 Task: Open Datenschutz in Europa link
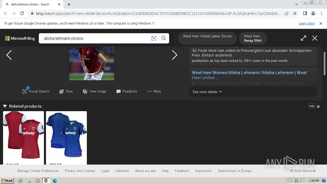click(x=235, y=171)
